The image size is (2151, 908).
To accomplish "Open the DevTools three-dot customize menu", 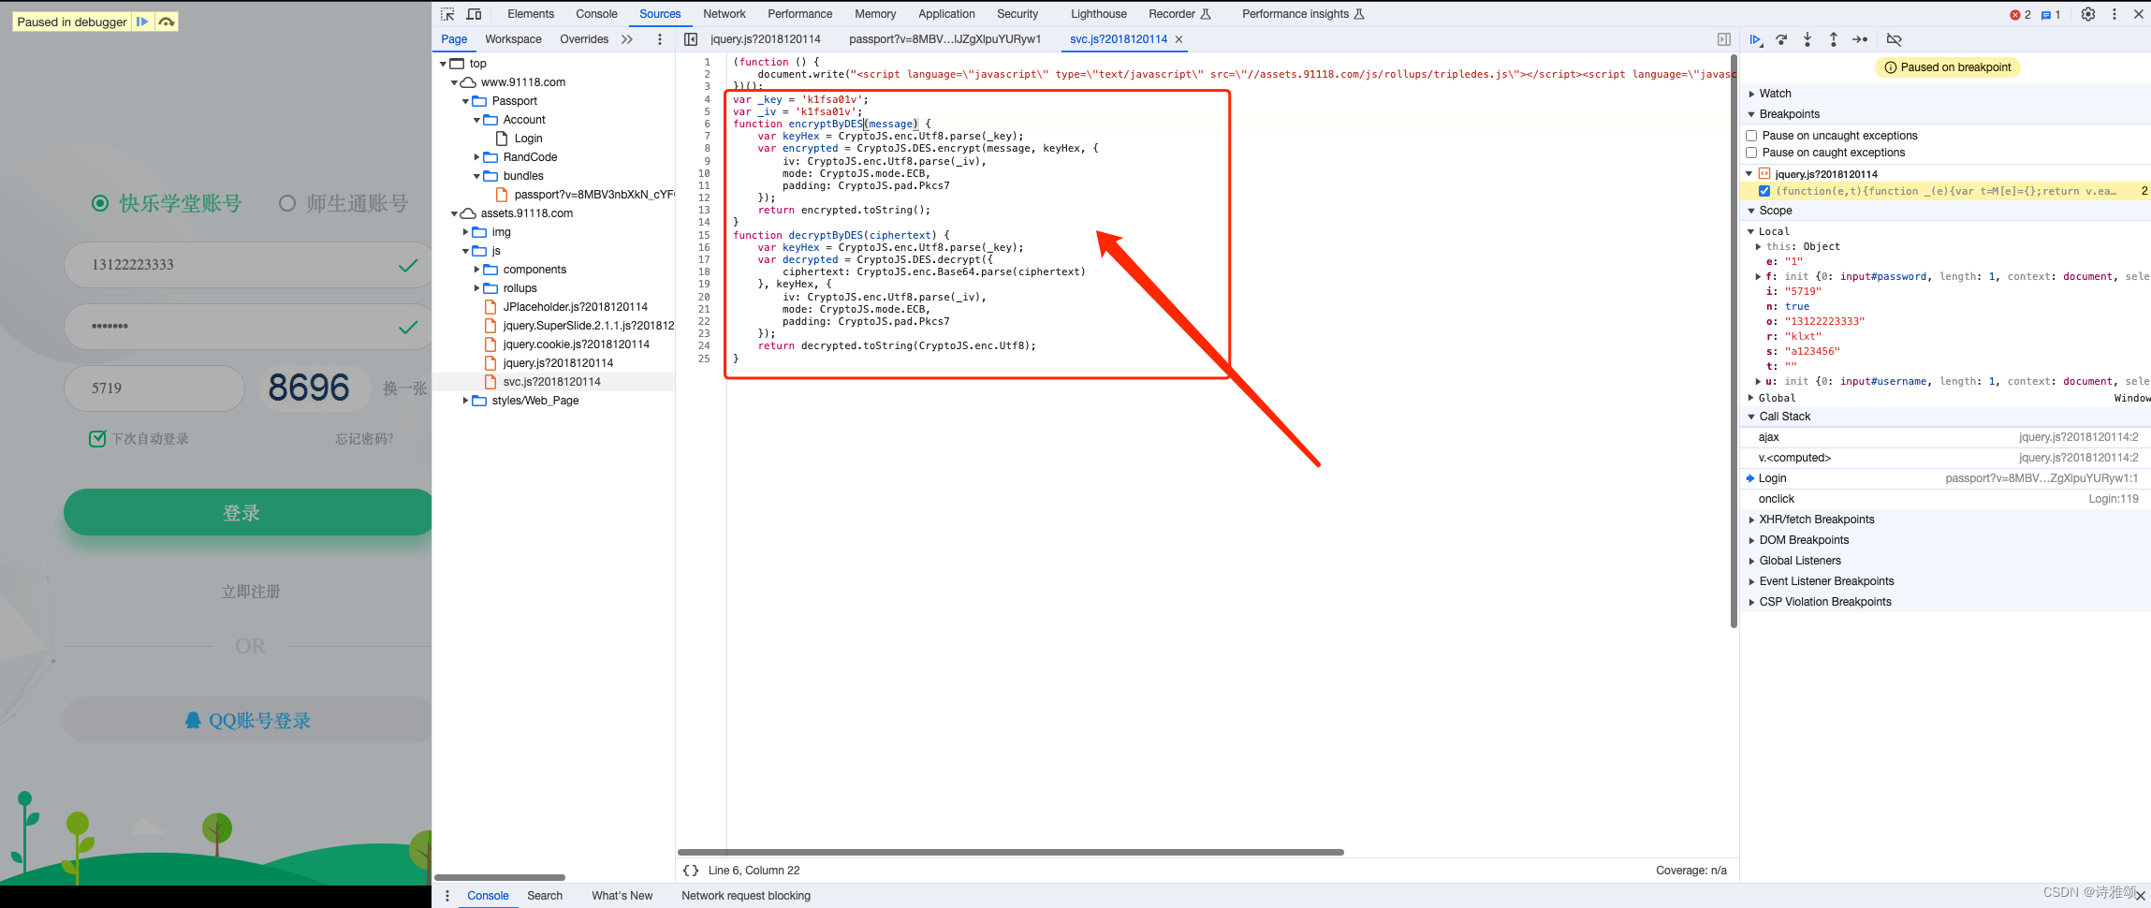I will point(2114,14).
